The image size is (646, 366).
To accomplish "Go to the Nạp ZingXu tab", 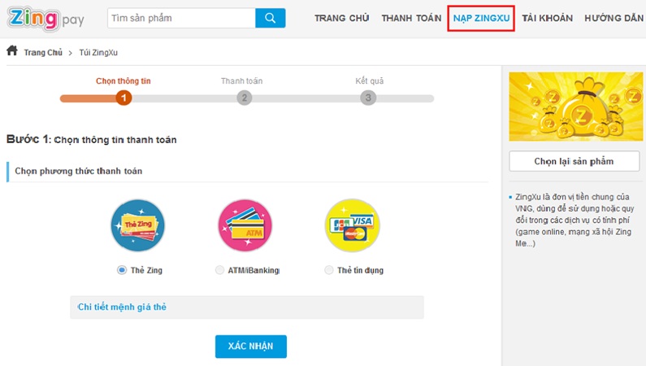I will (481, 18).
